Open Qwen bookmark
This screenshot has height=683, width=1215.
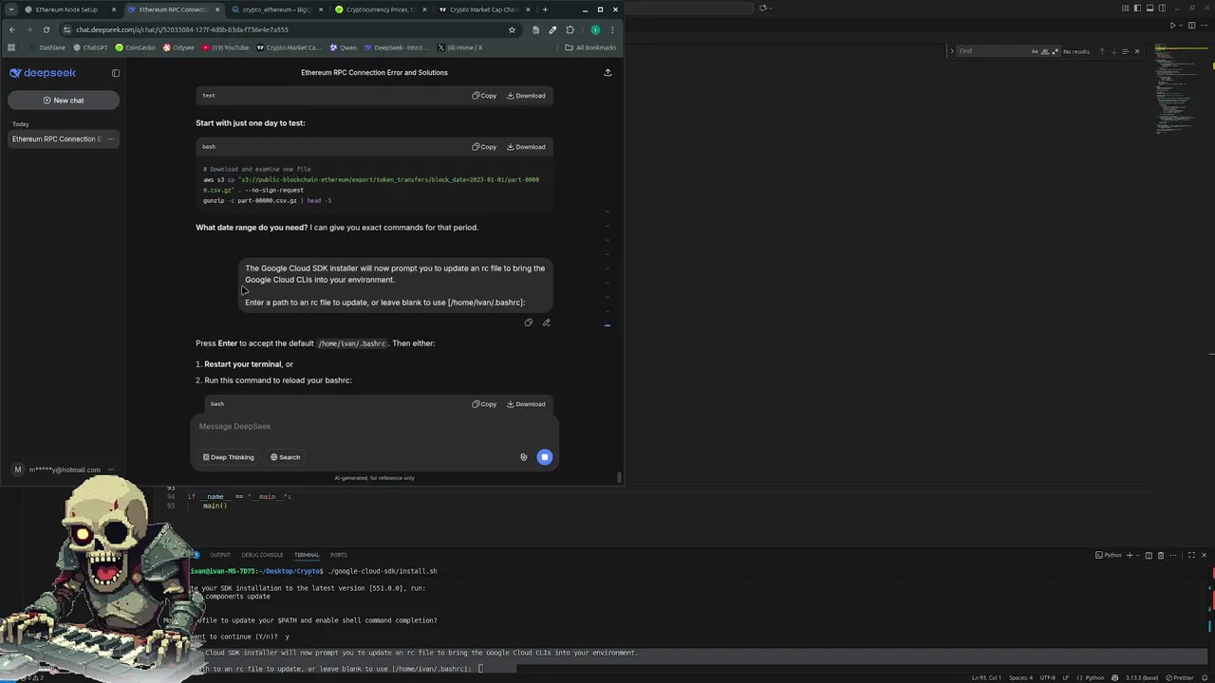[344, 47]
